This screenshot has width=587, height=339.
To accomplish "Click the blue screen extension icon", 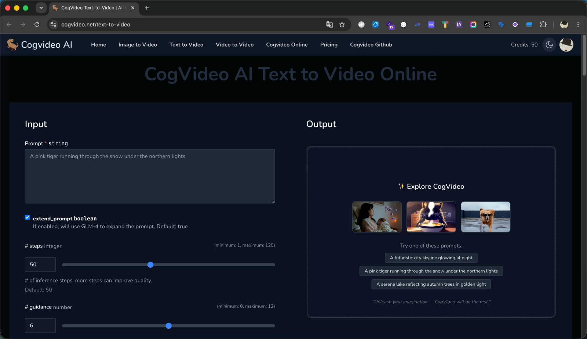I will (x=529, y=25).
